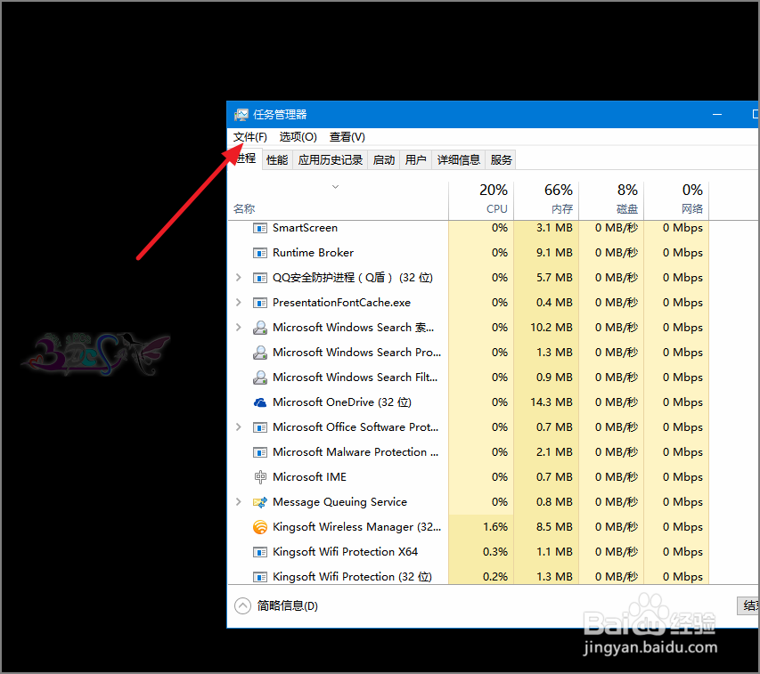
Task: Click the QQ安全防护进程 process icon
Action: click(x=260, y=278)
